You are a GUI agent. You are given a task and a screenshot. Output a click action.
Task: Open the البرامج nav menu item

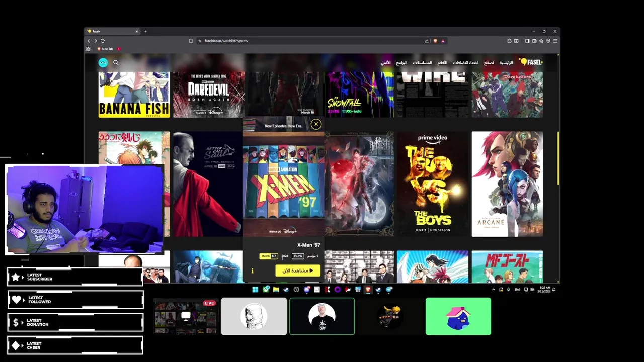pos(401,63)
